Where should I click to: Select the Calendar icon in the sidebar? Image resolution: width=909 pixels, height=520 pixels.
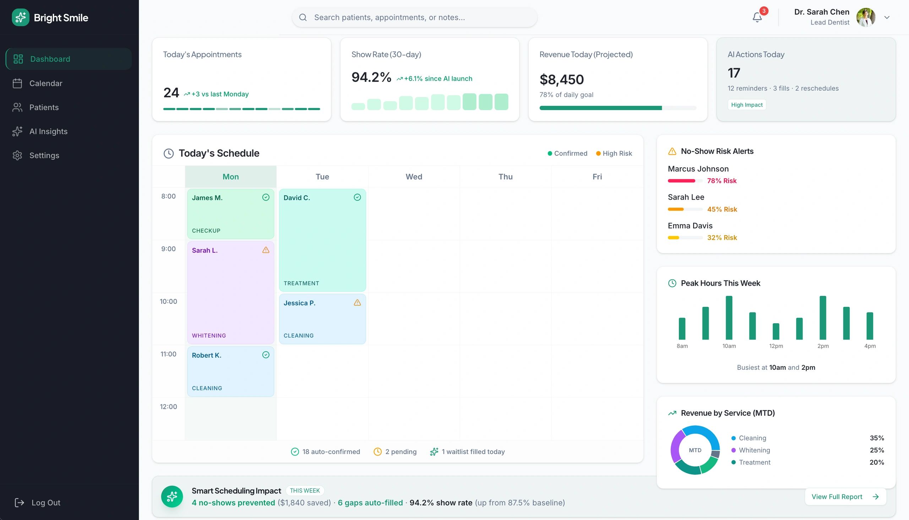click(x=18, y=83)
